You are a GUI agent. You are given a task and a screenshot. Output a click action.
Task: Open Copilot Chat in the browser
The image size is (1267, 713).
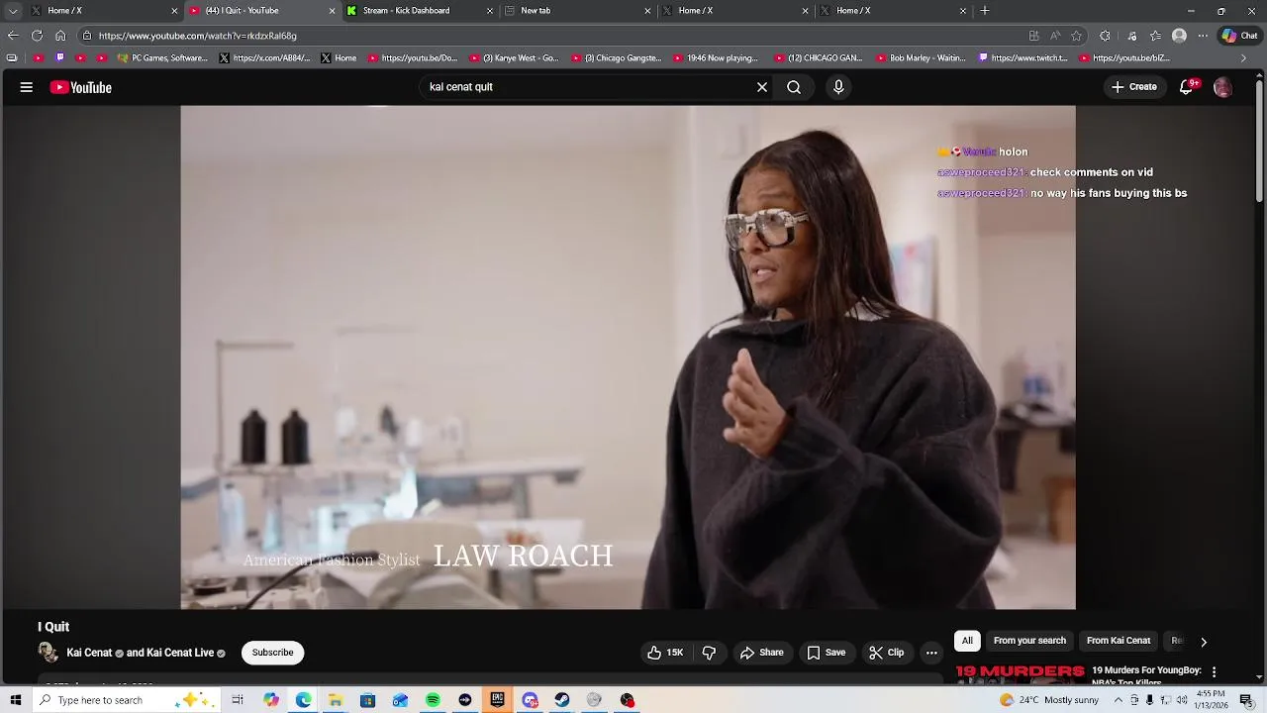(1239, 36)
